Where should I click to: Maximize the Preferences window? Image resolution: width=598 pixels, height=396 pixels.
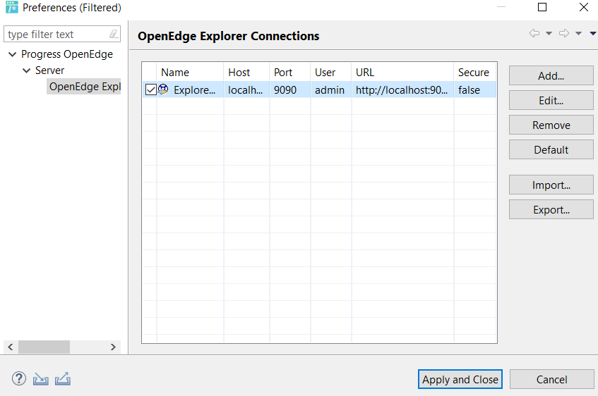pos(542,7)
